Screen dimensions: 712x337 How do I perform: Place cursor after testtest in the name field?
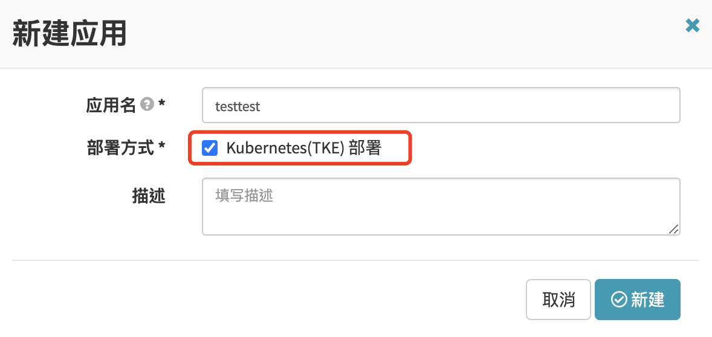coord(262,106)
